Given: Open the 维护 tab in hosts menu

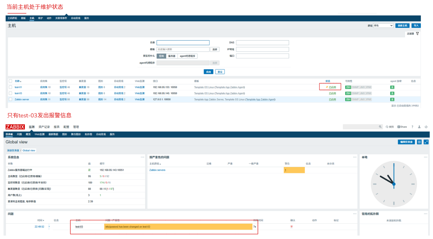Looking at the screenshot, I should point(40,18).
